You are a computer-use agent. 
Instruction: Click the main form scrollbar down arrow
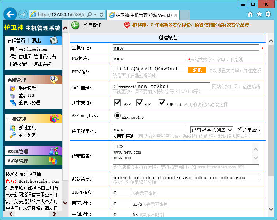(x=271, y=209)
